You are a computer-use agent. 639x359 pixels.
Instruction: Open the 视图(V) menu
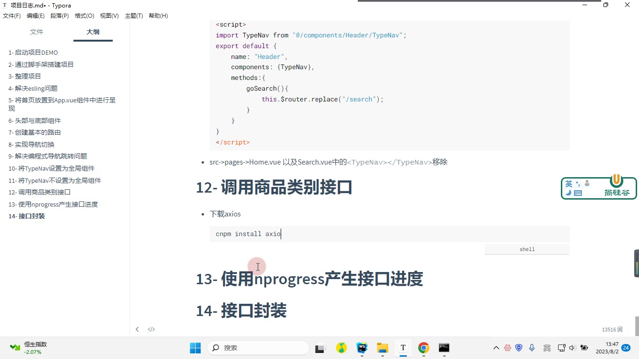pyautogui.click(x=109, y=16)
